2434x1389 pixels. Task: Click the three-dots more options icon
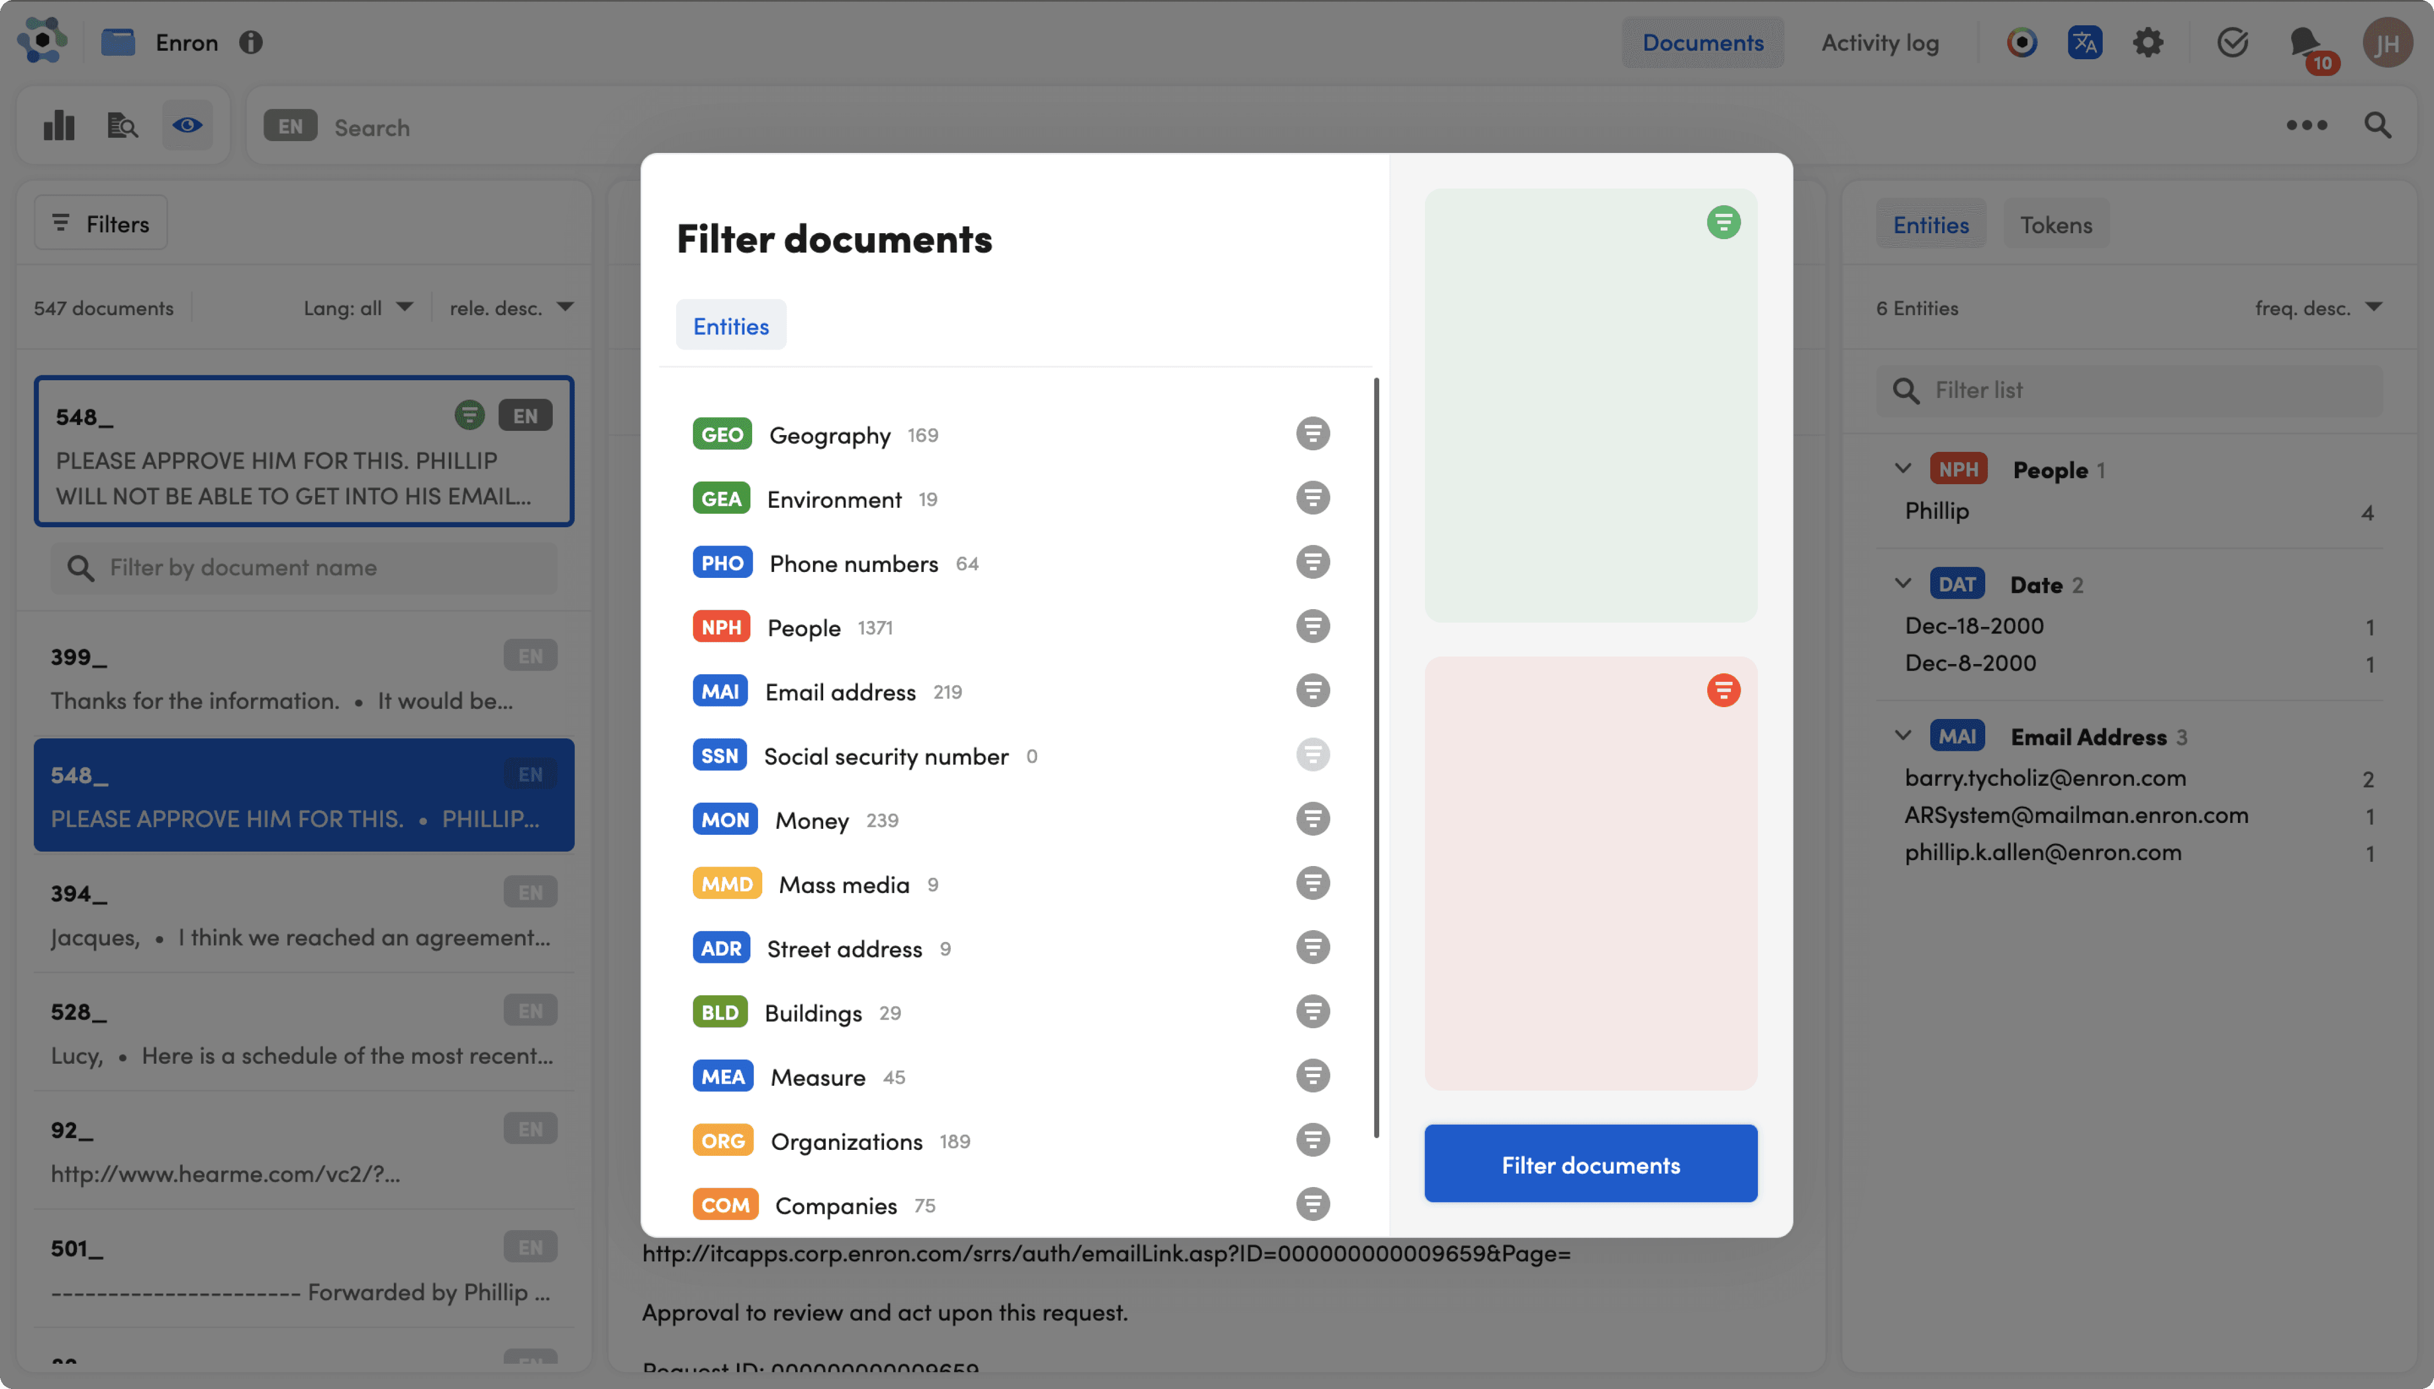2306,125
